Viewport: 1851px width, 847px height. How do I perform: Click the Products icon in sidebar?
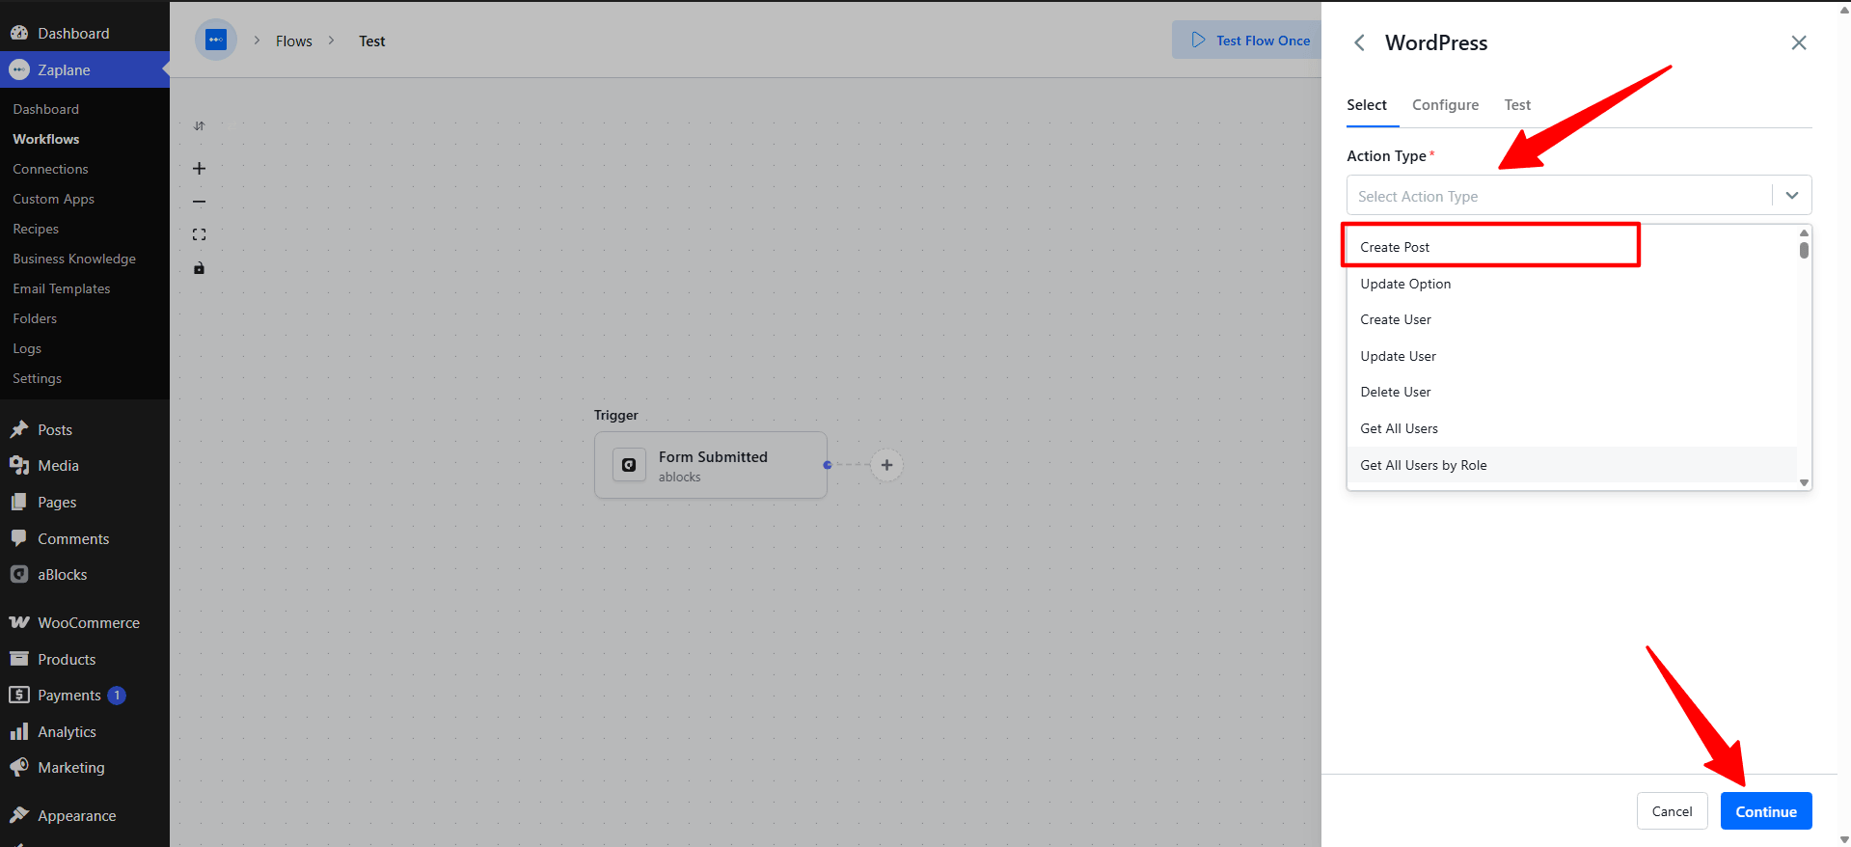pyautogui.click(x=19, y=659)
